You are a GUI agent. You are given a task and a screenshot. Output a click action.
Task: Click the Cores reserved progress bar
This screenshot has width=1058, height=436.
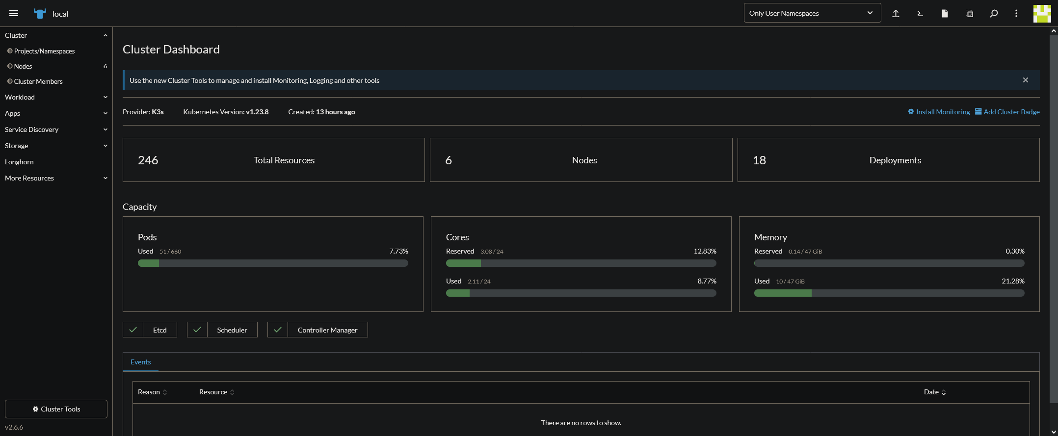(x=581, y=263)
